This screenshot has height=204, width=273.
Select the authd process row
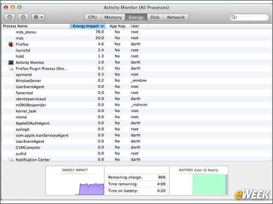point(136,153)
